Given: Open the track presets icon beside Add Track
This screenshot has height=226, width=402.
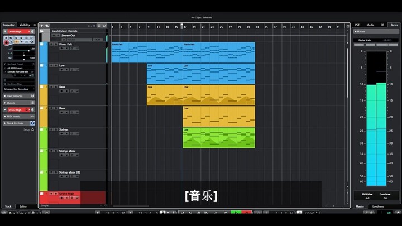Looking at the screenshot, I should click(47, 26).
